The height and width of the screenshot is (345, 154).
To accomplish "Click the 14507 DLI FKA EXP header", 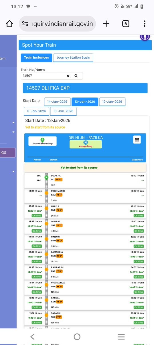I will 85,88.
